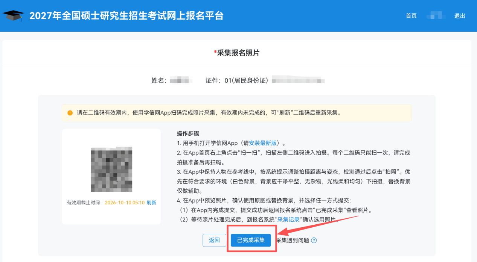The image size is (477, 262).
Task: Click the orange warning icon in the notice
Action: [x=70, y=113]
